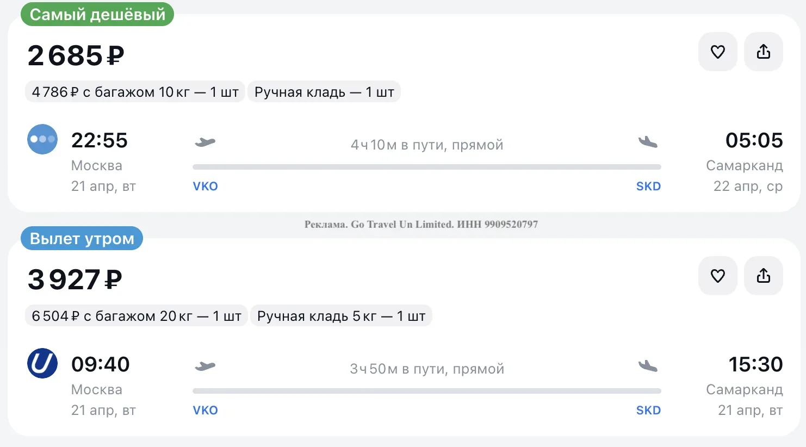Viewport: 806px width, 447px height.
Task: Click the Go Travel Un Limited ad notice
Action: coord(421,224)
